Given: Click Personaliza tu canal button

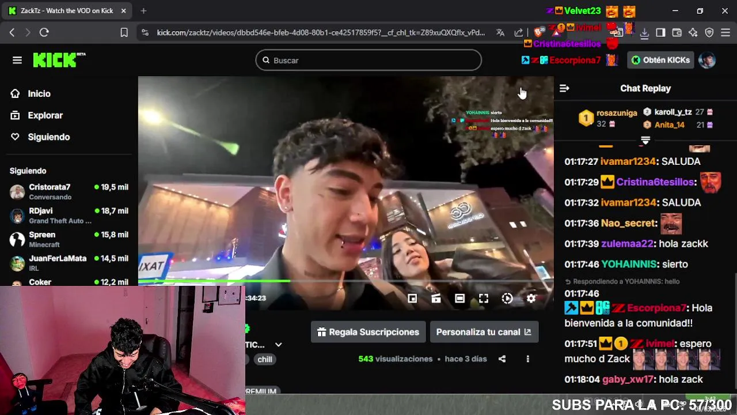Looking at the screenshot, I should click(x=484, y=332).
